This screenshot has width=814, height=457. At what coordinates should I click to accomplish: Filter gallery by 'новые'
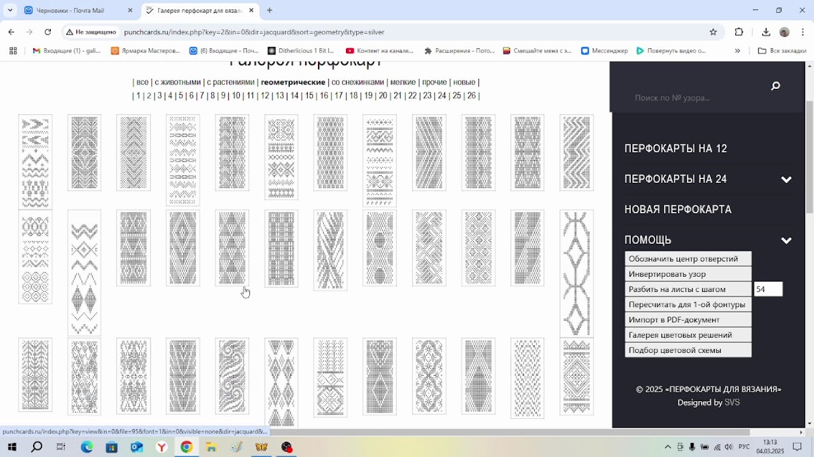click(464, 82)
